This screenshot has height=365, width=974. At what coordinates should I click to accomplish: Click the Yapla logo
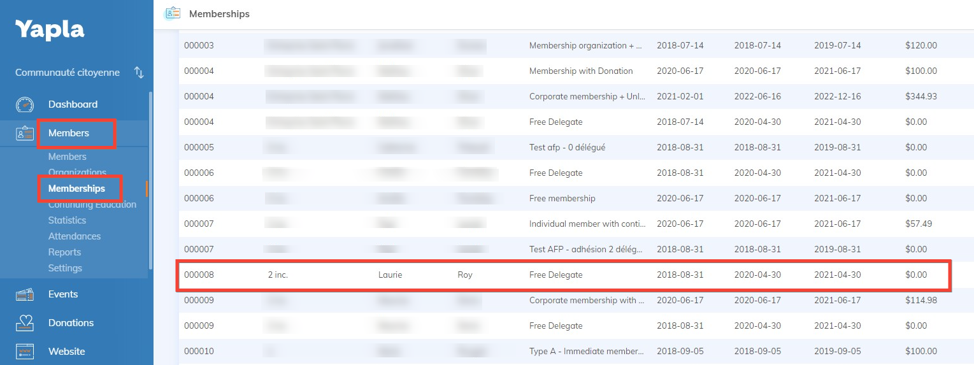click(x=50, y=30)
